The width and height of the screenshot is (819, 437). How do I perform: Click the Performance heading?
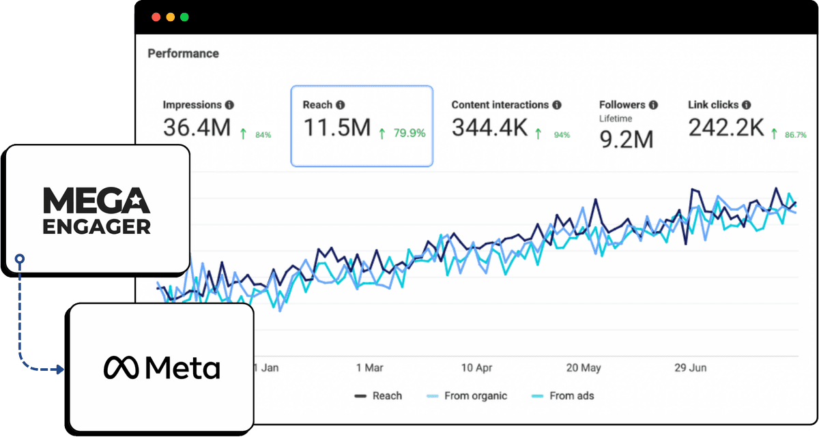(184, 53)
